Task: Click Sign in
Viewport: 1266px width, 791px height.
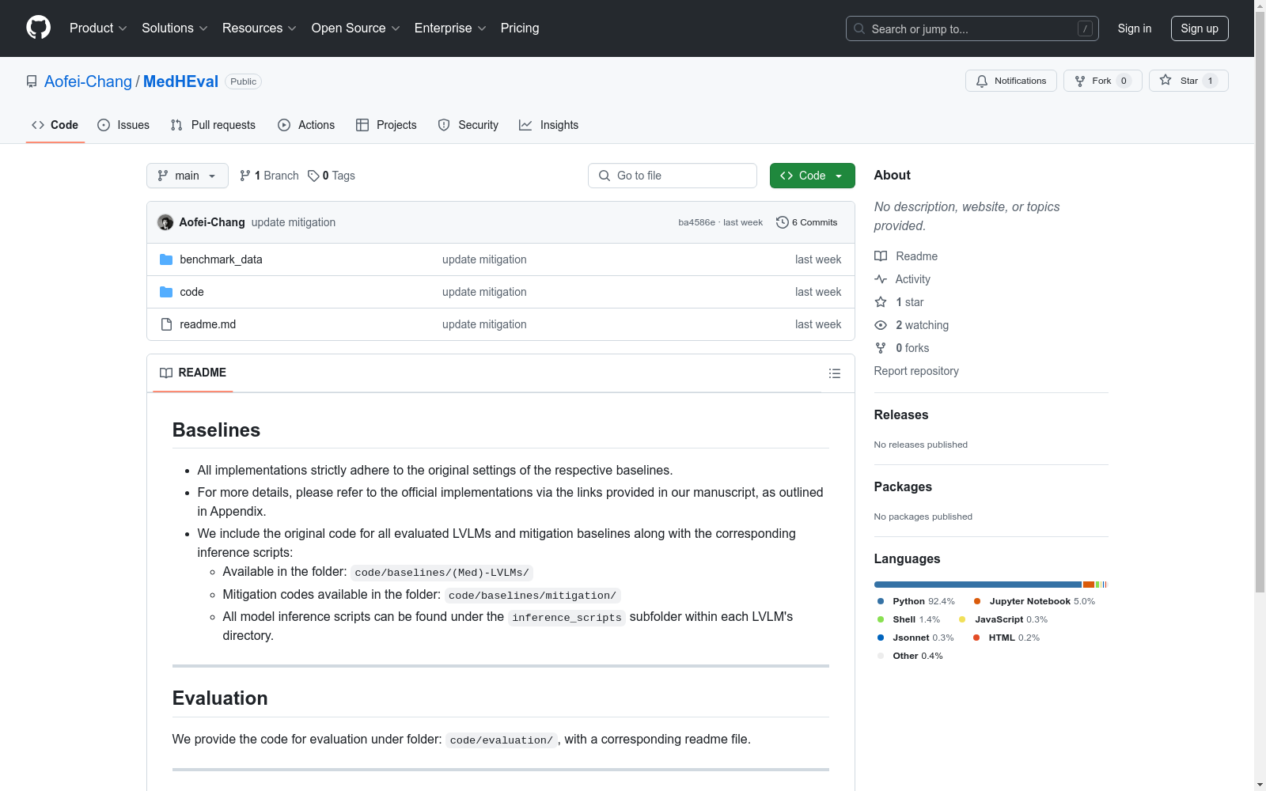Action: click(x=1135, y=28)
